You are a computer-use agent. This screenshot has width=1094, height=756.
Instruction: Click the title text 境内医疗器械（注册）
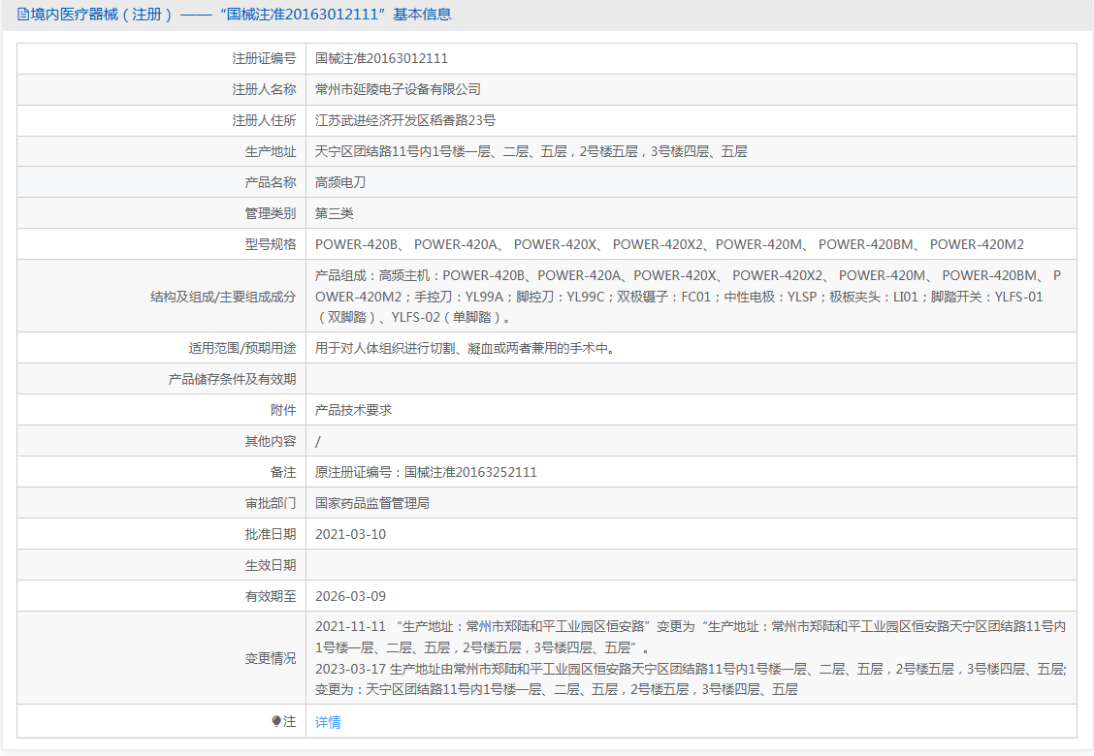click(102, 15)
